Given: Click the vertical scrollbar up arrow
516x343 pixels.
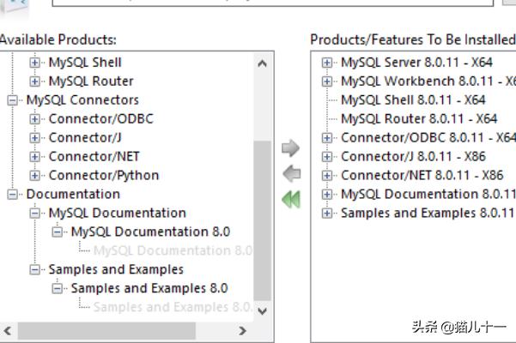Looking at the screenshot, I should [262, 63].
